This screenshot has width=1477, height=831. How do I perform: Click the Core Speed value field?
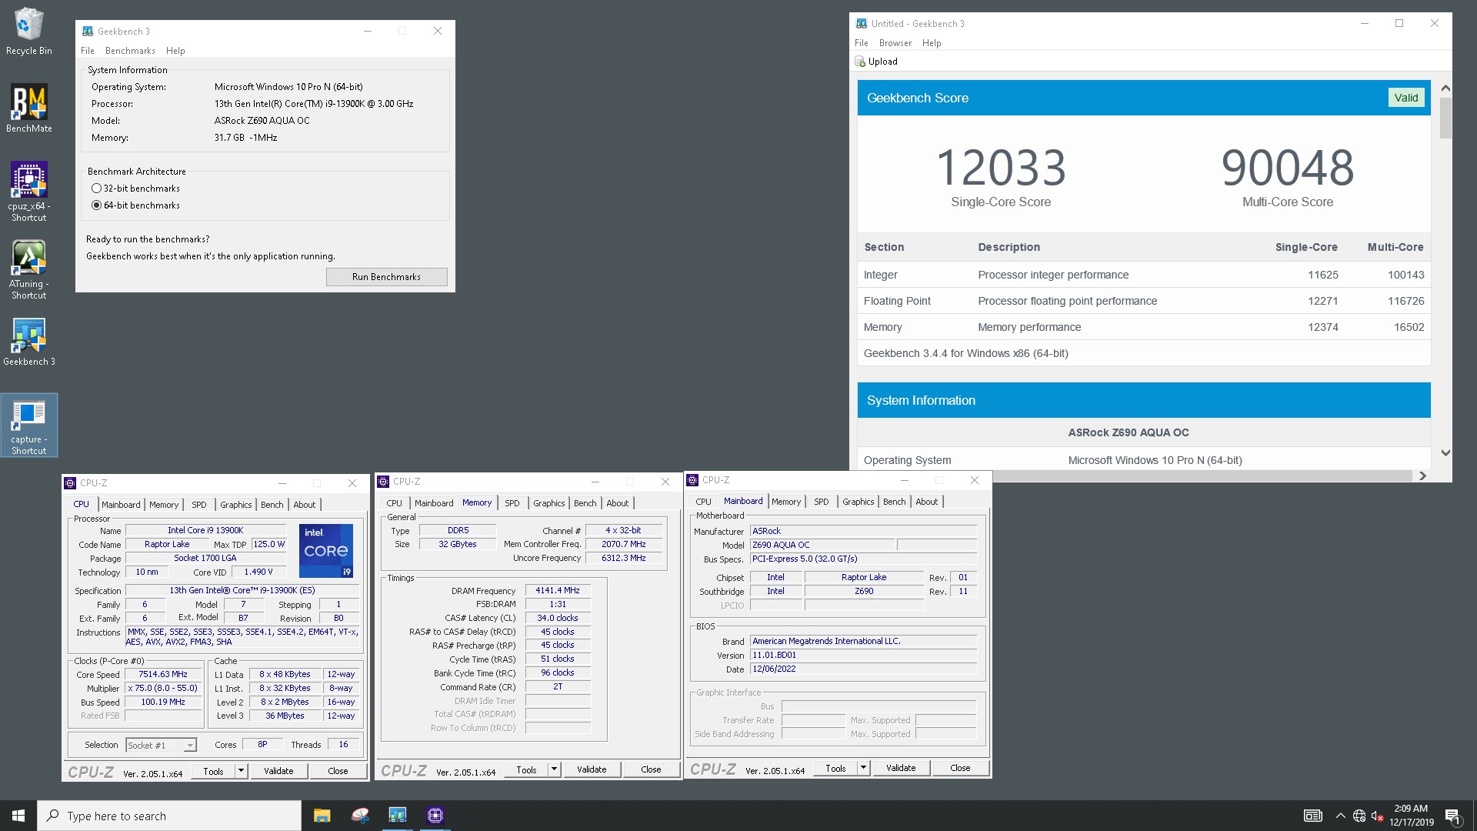tap(163, 674)
